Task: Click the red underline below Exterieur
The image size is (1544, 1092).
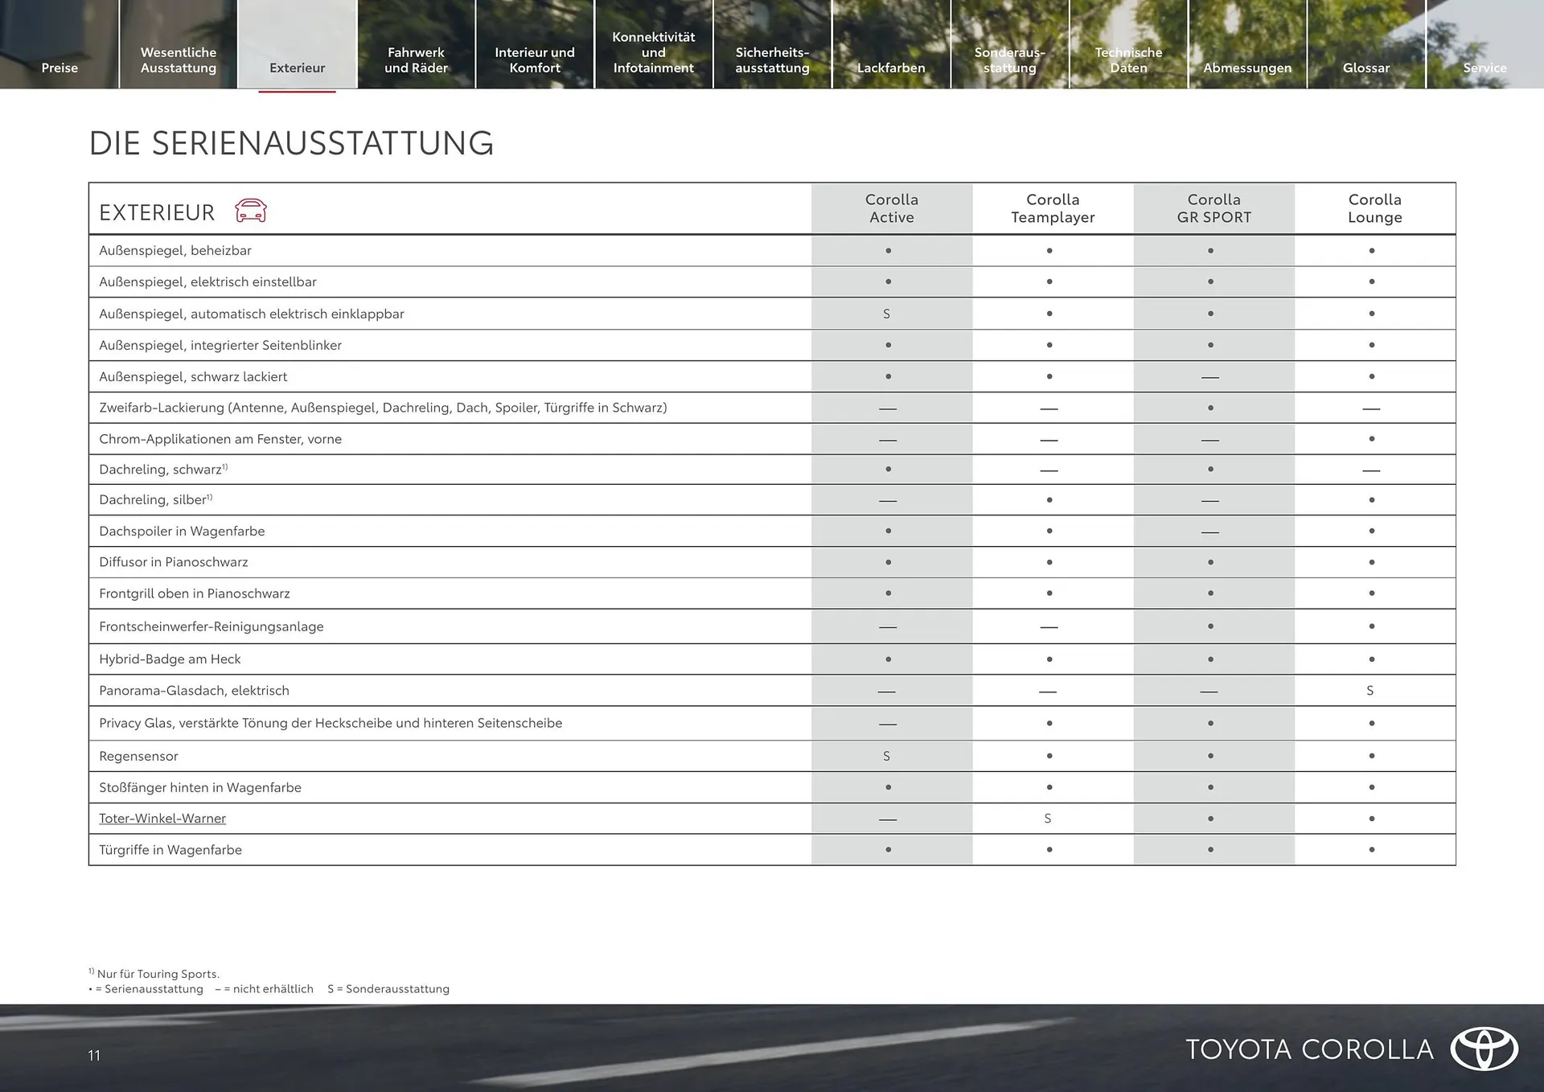Action: (297, 91)
